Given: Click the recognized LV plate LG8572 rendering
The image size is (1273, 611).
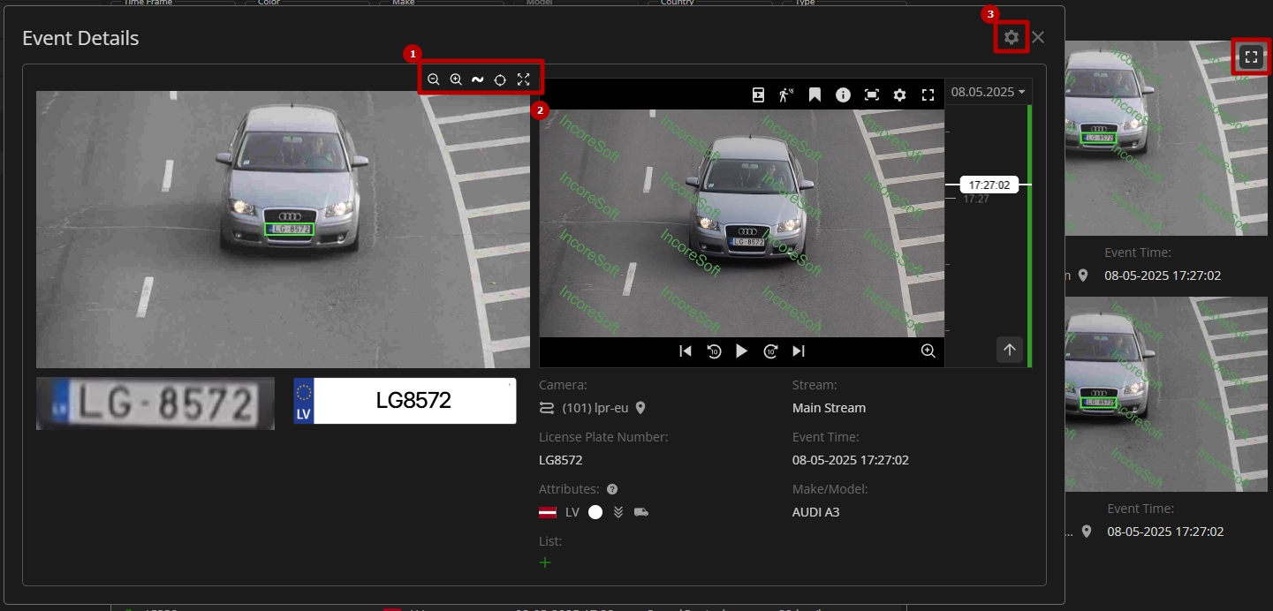Looking at the screenshot, I should [405, 401].
